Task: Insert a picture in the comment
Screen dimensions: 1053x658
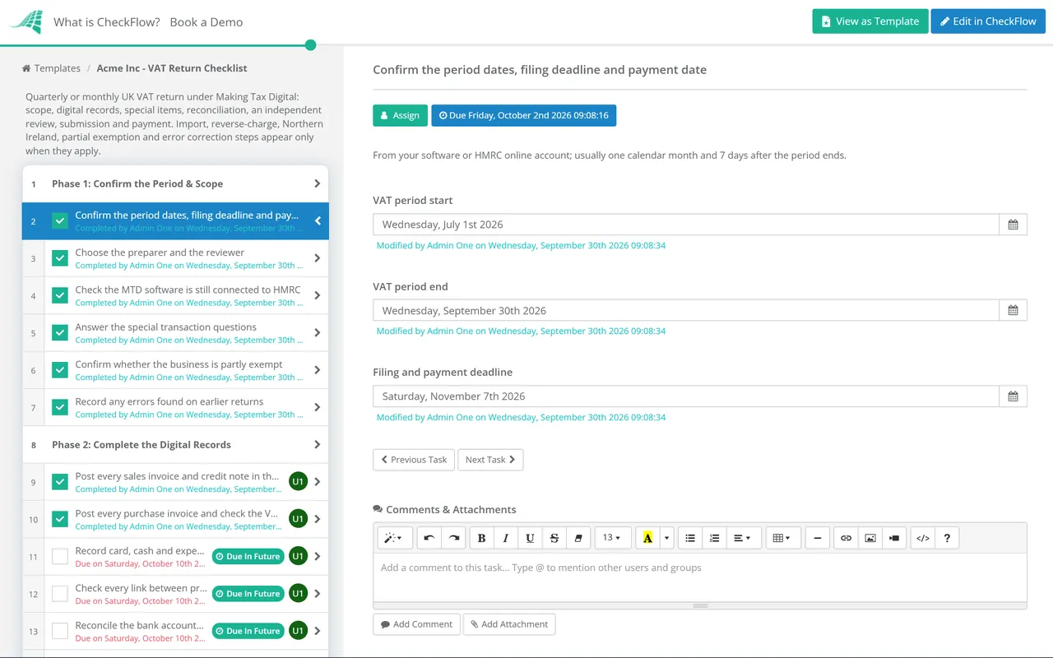Action: click(870, 538)
